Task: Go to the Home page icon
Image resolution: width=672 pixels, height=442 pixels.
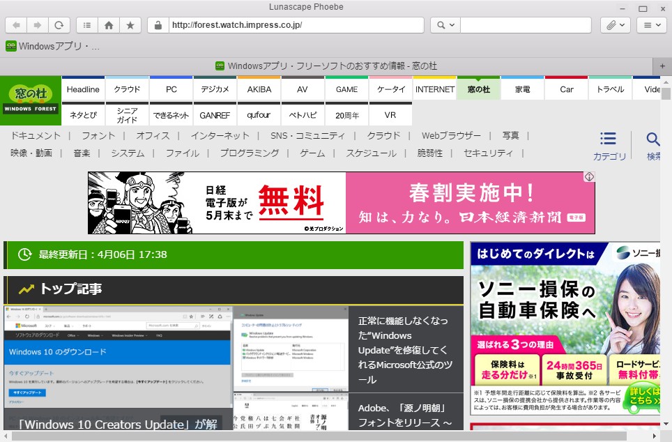Action: [109, 25]
